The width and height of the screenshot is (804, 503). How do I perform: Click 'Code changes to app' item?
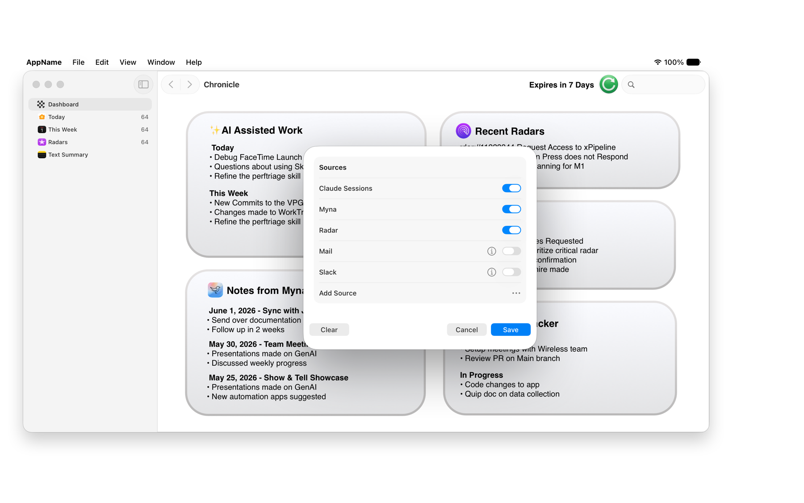pyautogui.click(x=500, y=385)
